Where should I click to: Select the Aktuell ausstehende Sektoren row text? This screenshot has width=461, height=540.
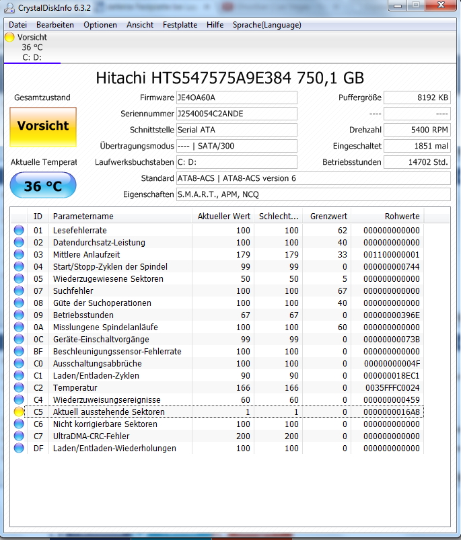(x=109, y=412)
